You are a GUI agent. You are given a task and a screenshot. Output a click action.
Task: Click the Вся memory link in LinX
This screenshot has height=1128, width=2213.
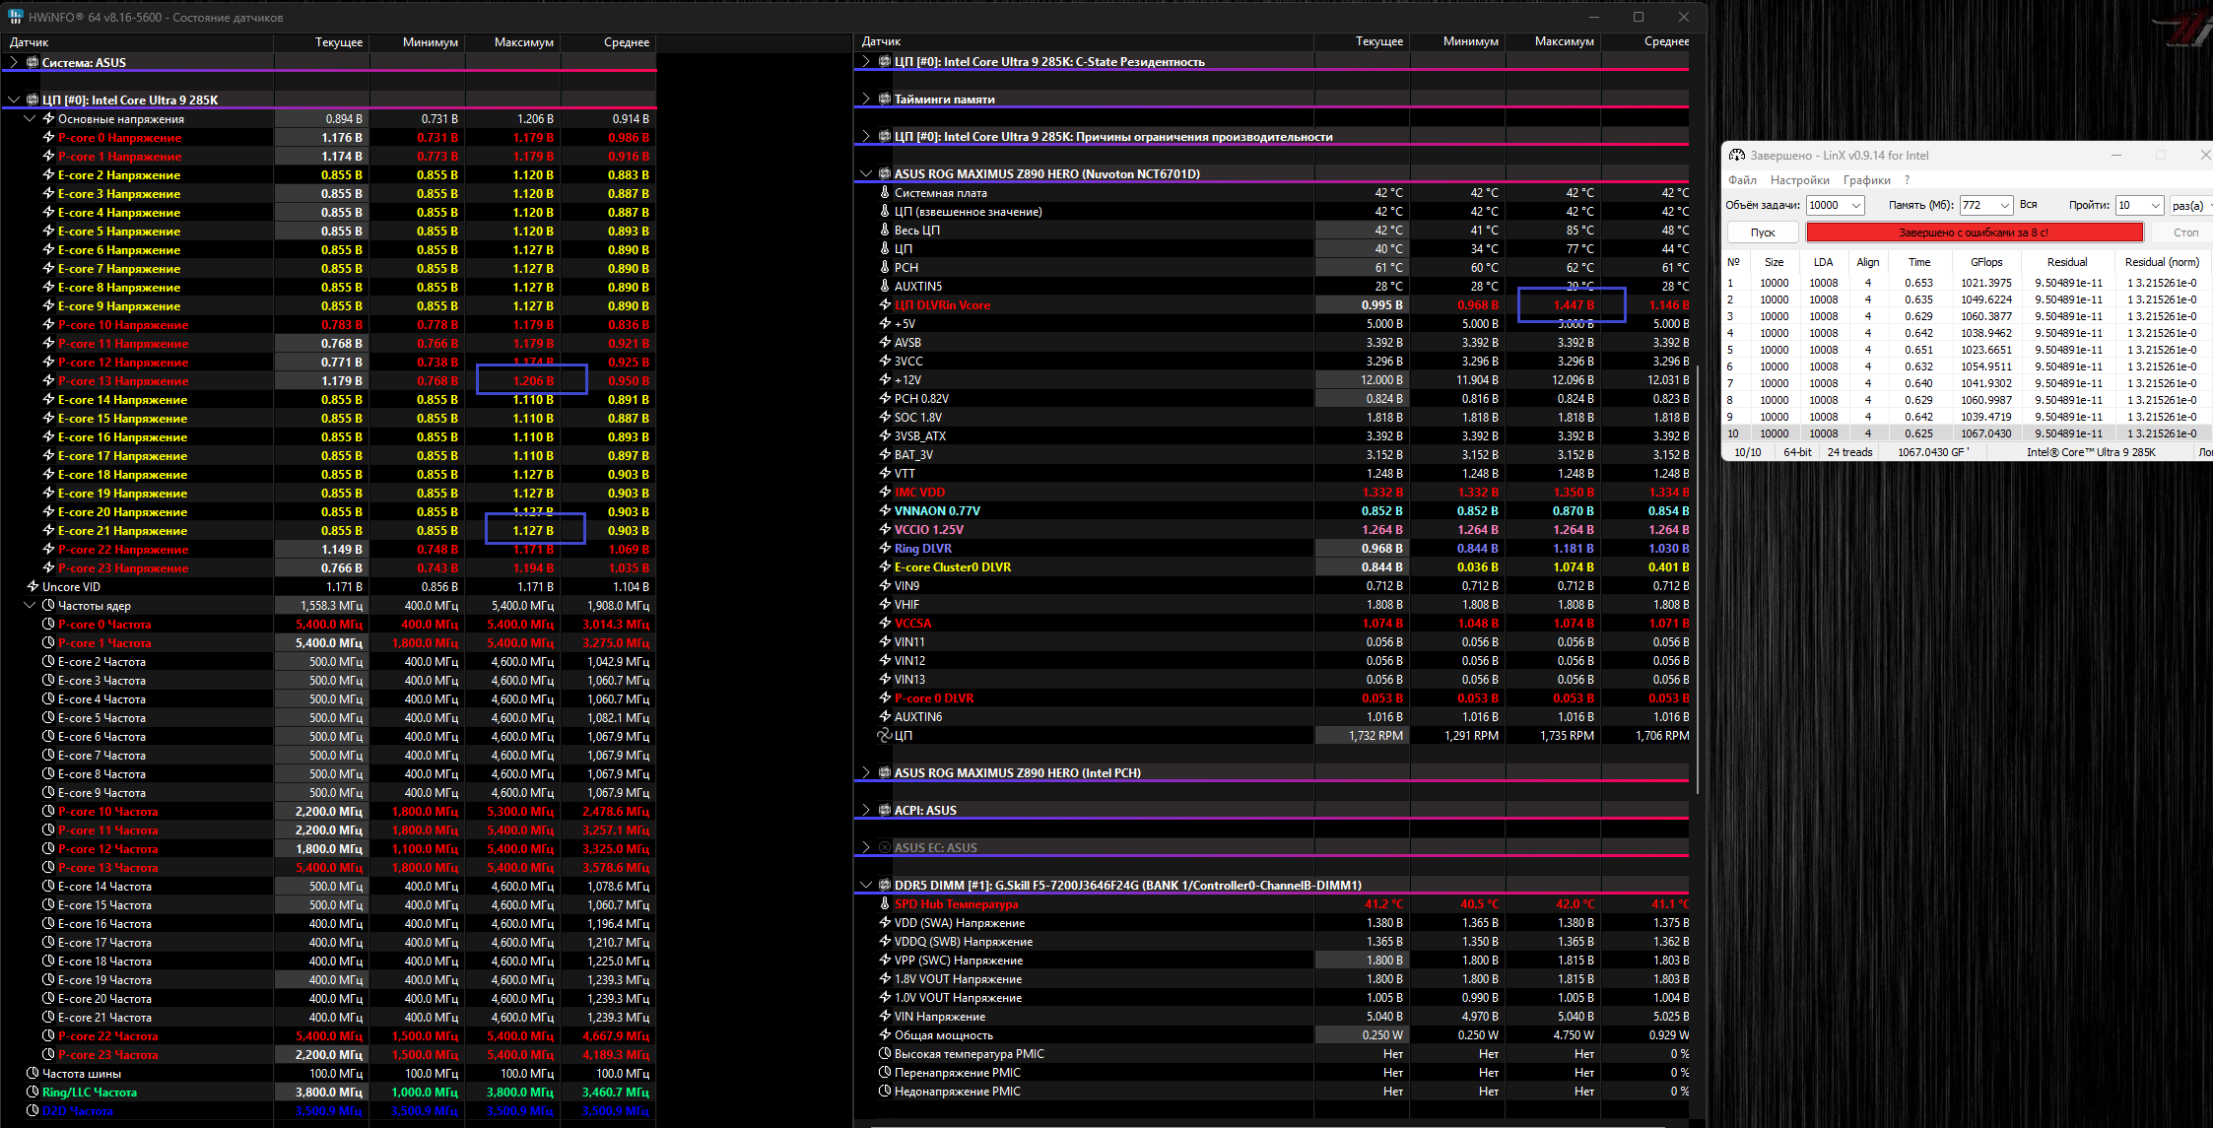[2028, 205]
